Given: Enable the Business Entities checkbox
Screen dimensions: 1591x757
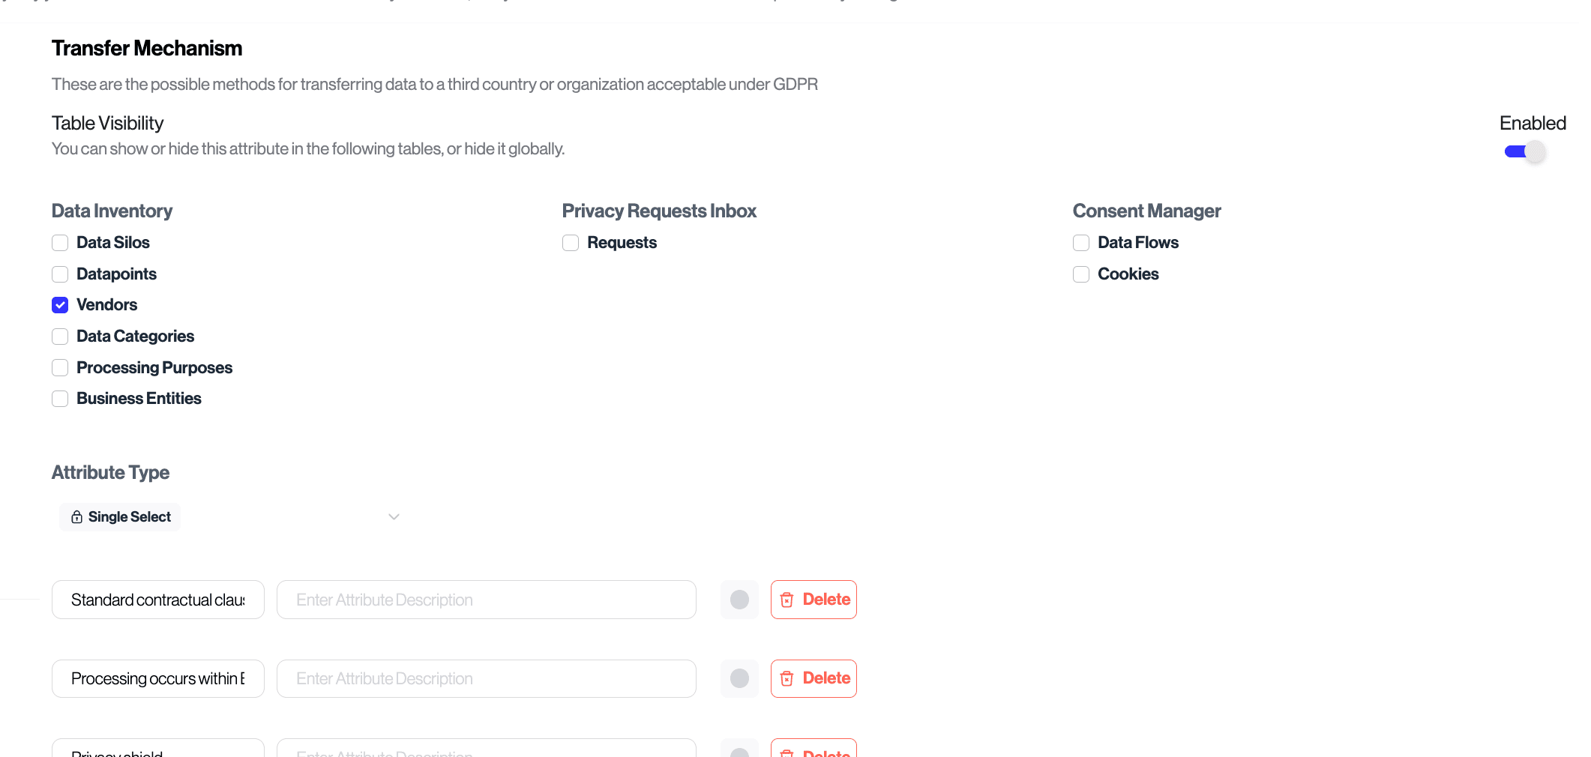Looking at the screenshot, I should [x=60, y=399].
